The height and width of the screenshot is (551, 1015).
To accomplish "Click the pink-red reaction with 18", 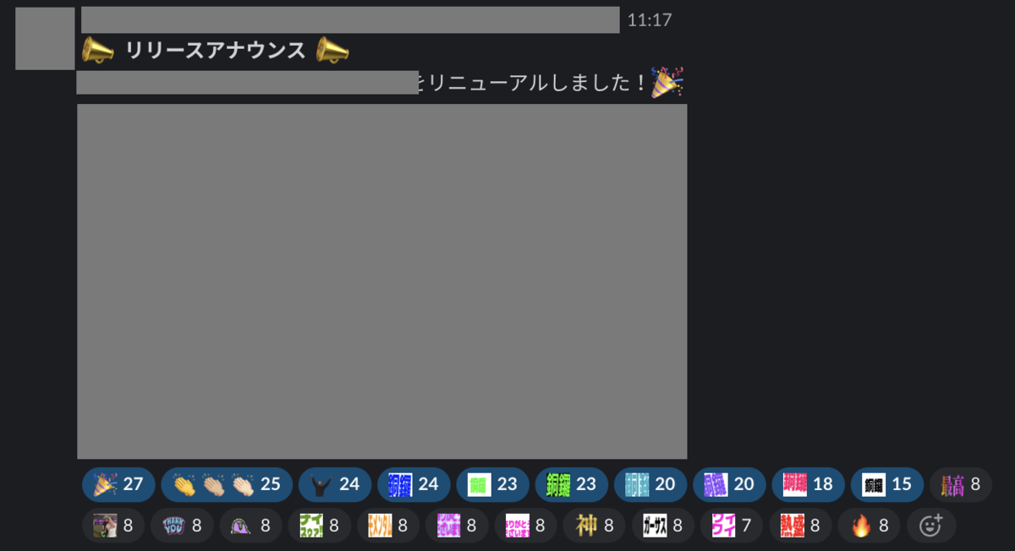I will click(x=808, y=484).
